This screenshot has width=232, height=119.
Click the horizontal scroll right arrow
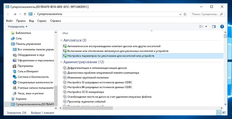(x=222, y=108)
